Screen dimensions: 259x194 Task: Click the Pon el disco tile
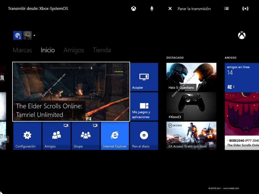pos(144,136)
